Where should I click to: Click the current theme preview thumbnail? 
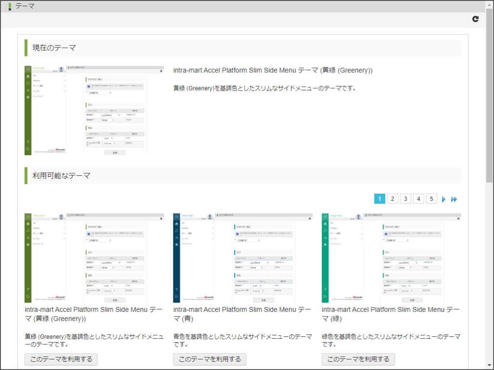point(94,110)
